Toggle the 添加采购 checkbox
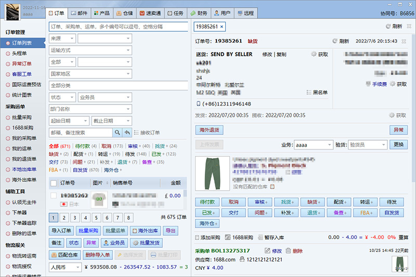The height and width of the screenshot is (277, 416). click(197, 238)
